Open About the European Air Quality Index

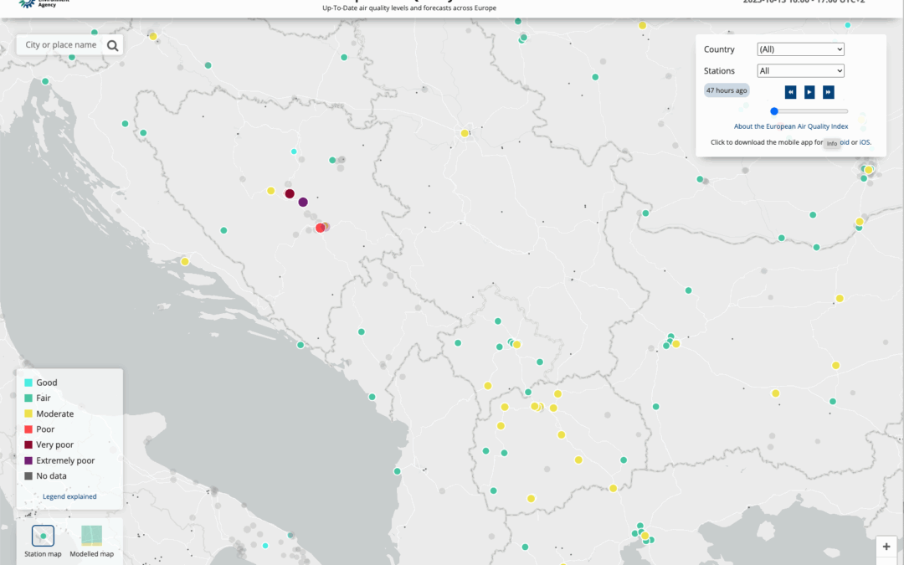[791, 126]
